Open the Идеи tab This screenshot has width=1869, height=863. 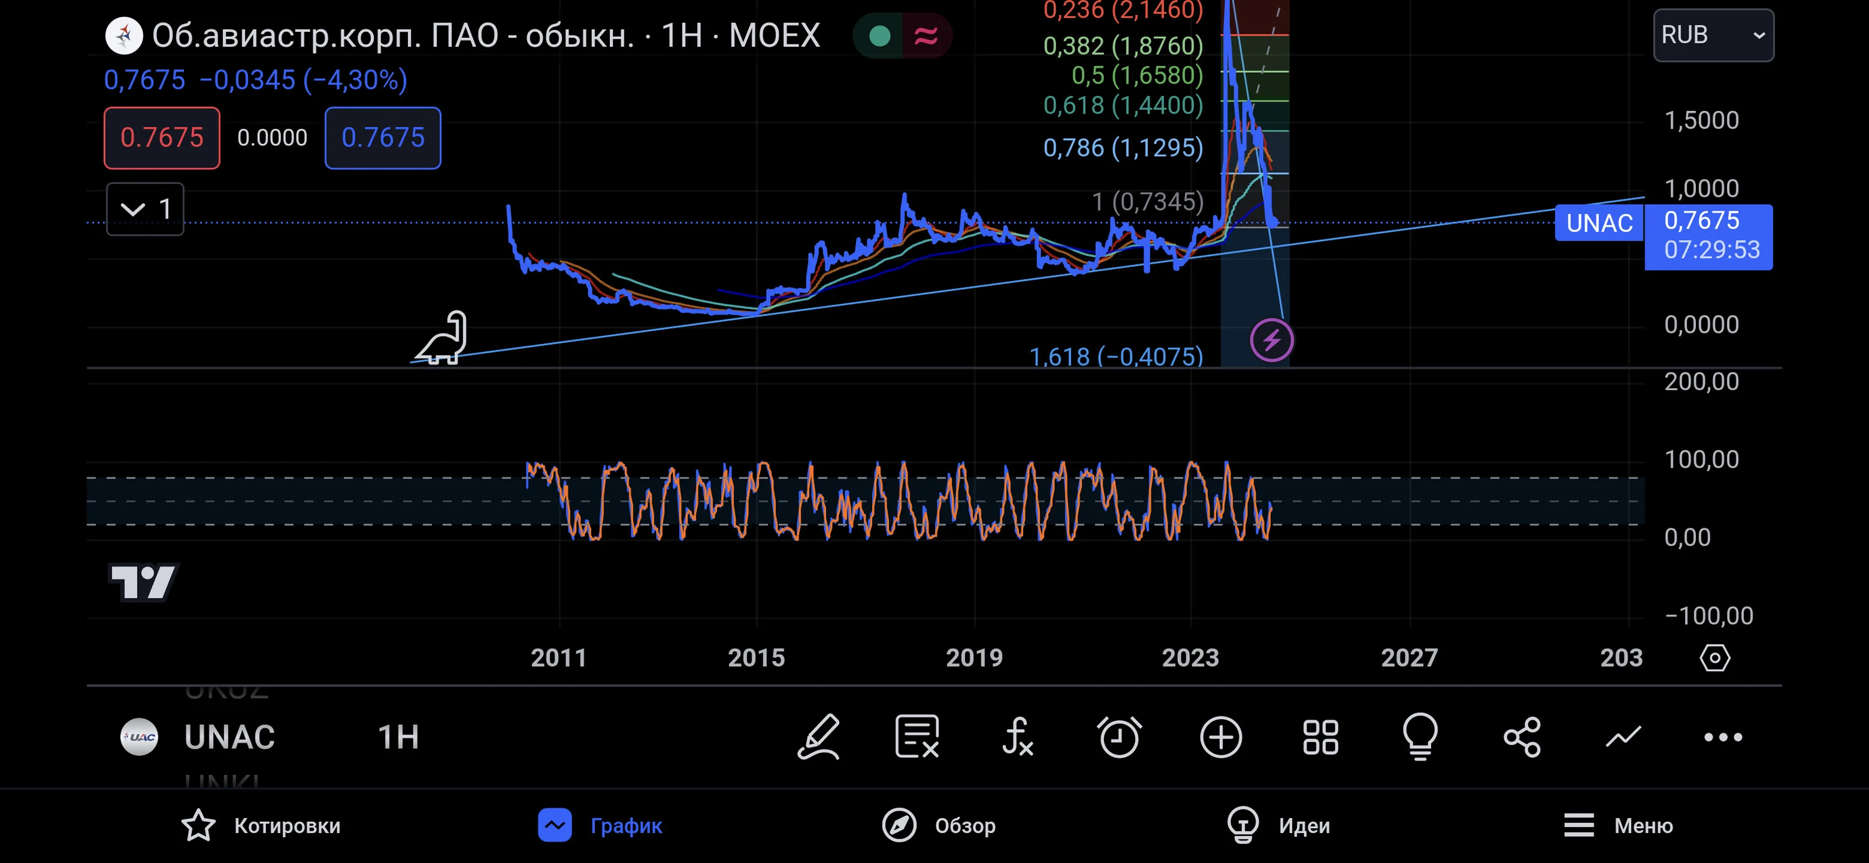tap(1278, 825)
